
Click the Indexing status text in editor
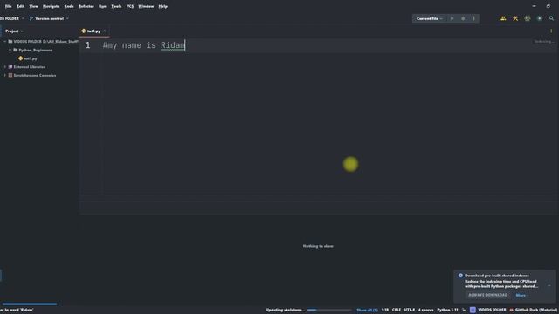(x=544, y=42)
